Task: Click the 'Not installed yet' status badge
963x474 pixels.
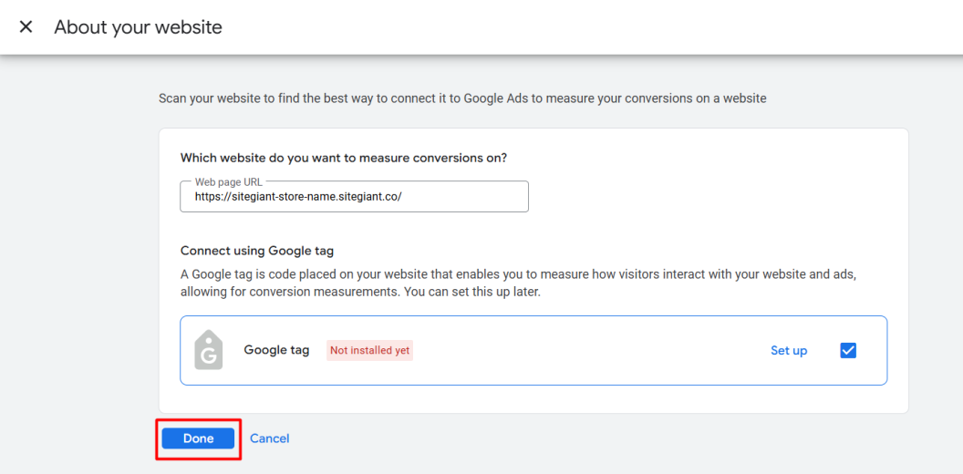Action: [x=369, y=350]
